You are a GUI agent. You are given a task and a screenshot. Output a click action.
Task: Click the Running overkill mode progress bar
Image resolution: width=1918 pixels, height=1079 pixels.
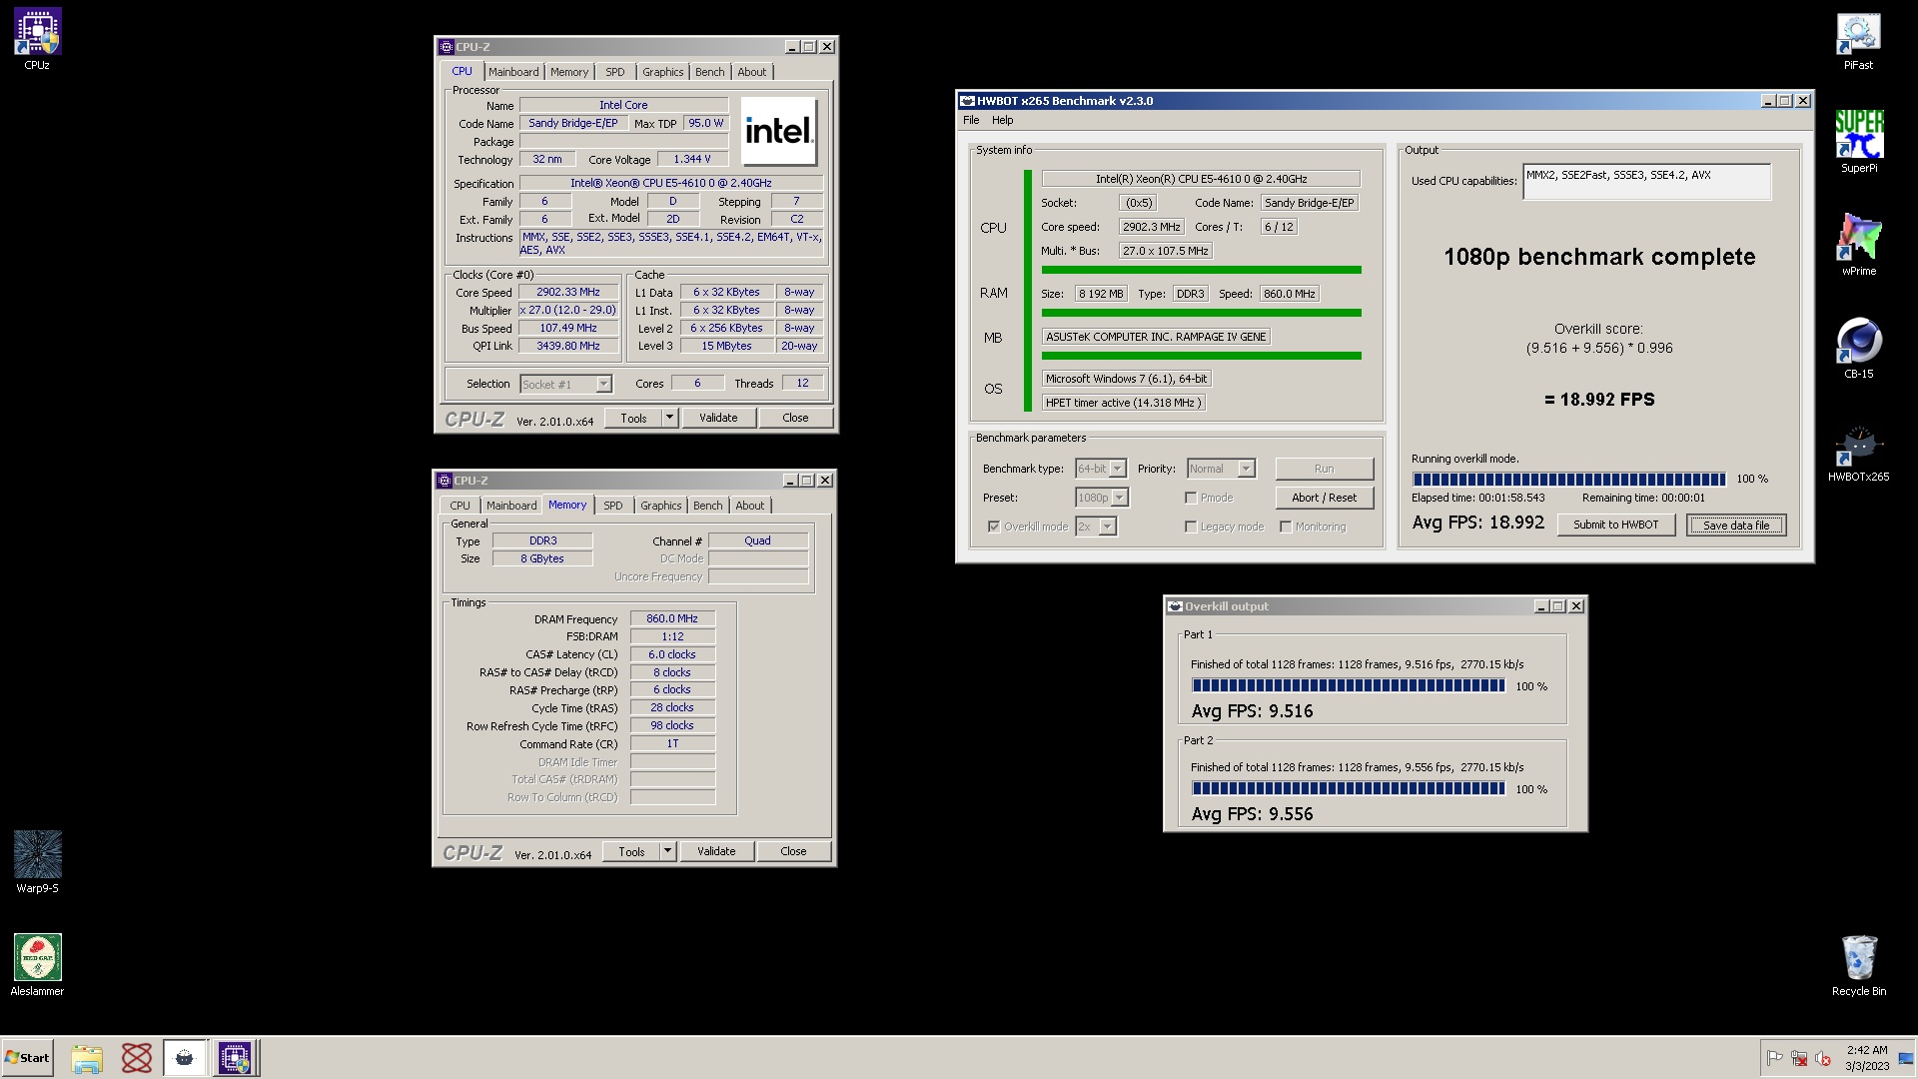pos(1568,480)
